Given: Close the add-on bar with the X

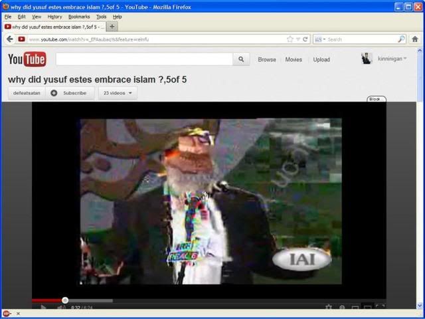Looking at the screenshot, I should (18, 314).
